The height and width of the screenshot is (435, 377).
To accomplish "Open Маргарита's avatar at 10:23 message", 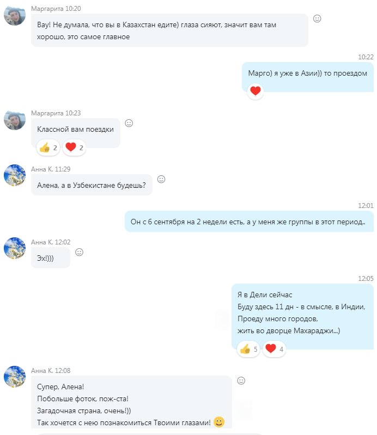I will [x=15, y=120].
